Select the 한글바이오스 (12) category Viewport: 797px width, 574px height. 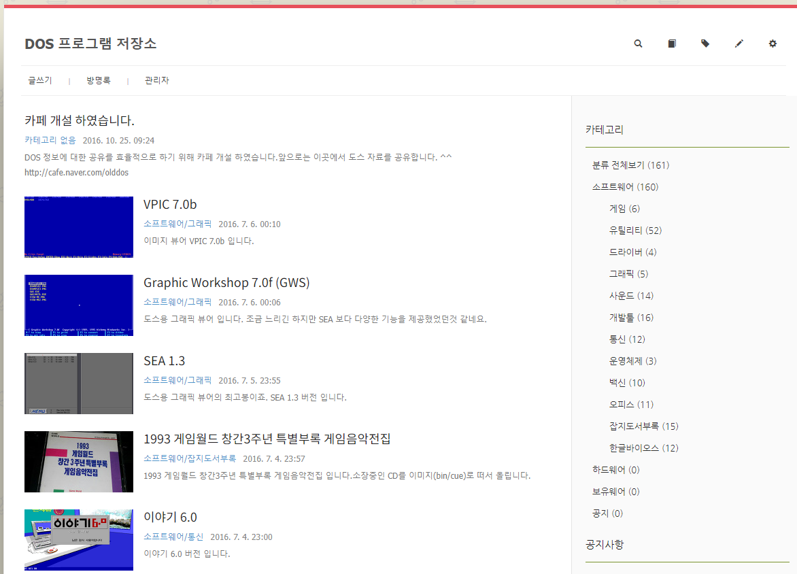pyautogui.click(x=644, y=448)
